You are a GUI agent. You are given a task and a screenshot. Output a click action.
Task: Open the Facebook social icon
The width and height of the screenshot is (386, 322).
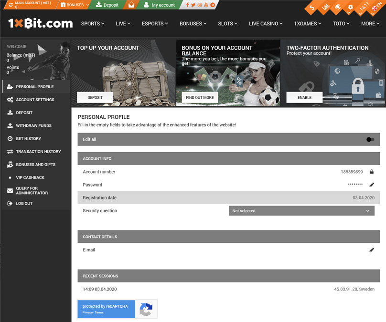(x=187, y=5)
